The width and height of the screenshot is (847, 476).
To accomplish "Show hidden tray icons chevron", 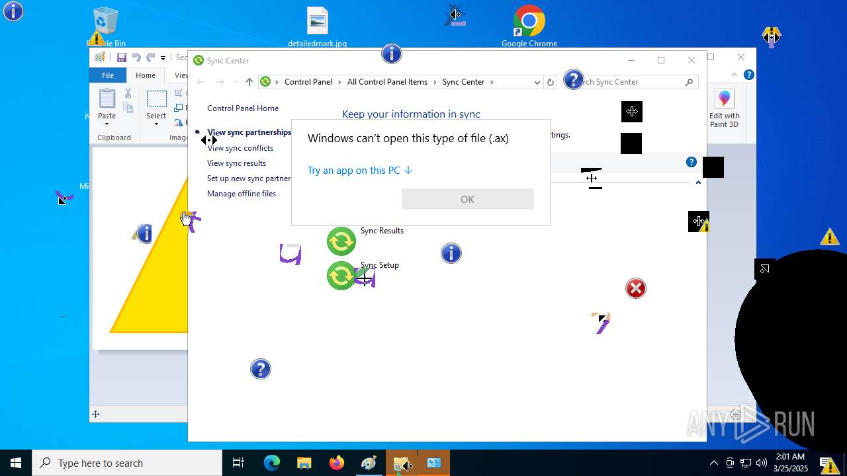I will coord(713,463).
